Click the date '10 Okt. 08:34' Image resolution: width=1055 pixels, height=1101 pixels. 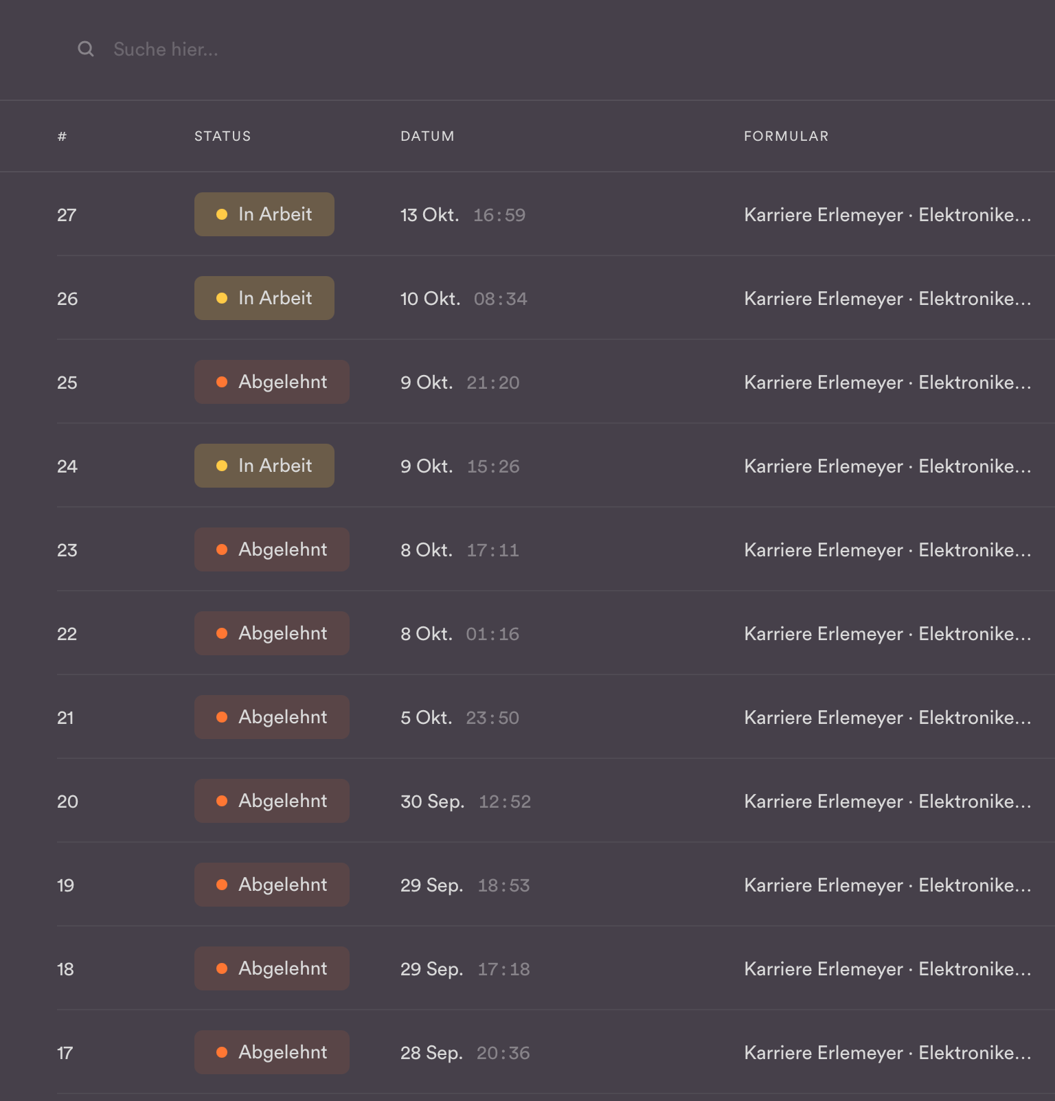point(464,299)
